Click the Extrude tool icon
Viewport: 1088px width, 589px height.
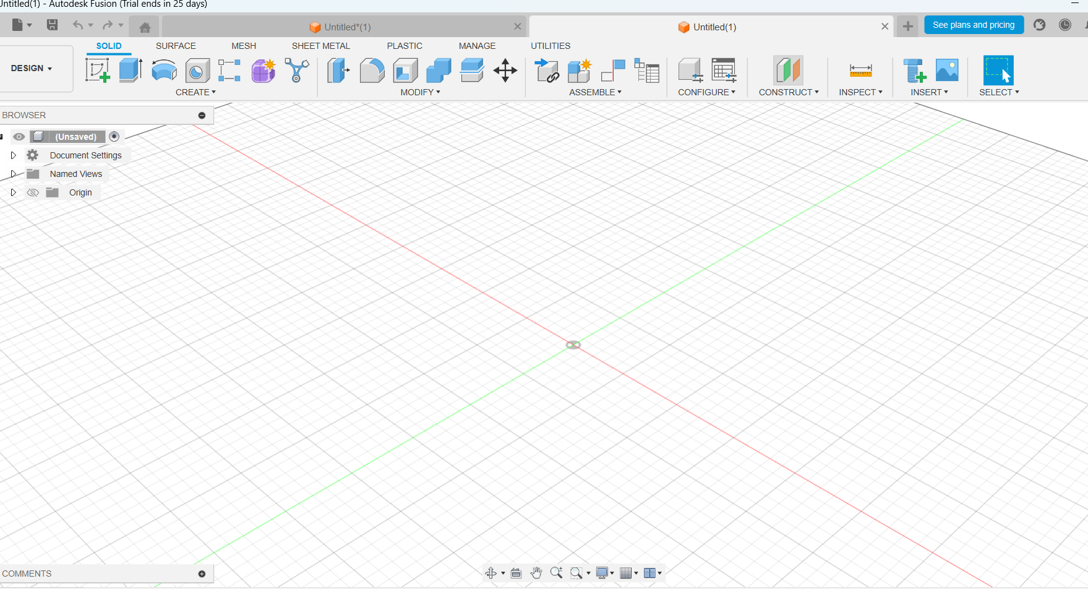click(131, 71)
